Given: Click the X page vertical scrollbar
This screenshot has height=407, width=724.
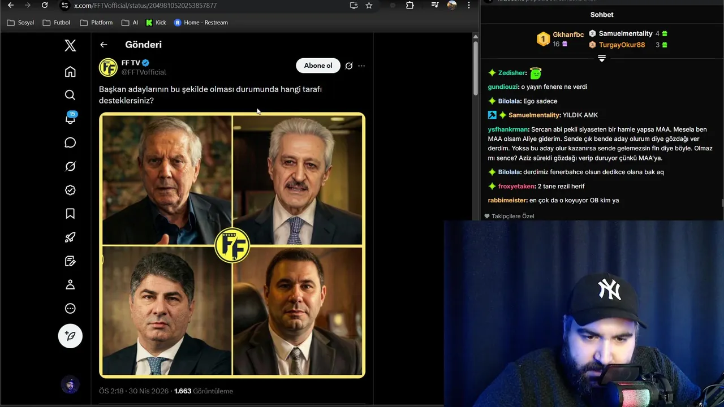Looking at the screenshot, I should point(476,68).
